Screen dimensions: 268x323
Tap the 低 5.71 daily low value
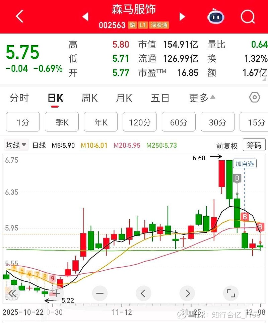(x=121, y=59)
